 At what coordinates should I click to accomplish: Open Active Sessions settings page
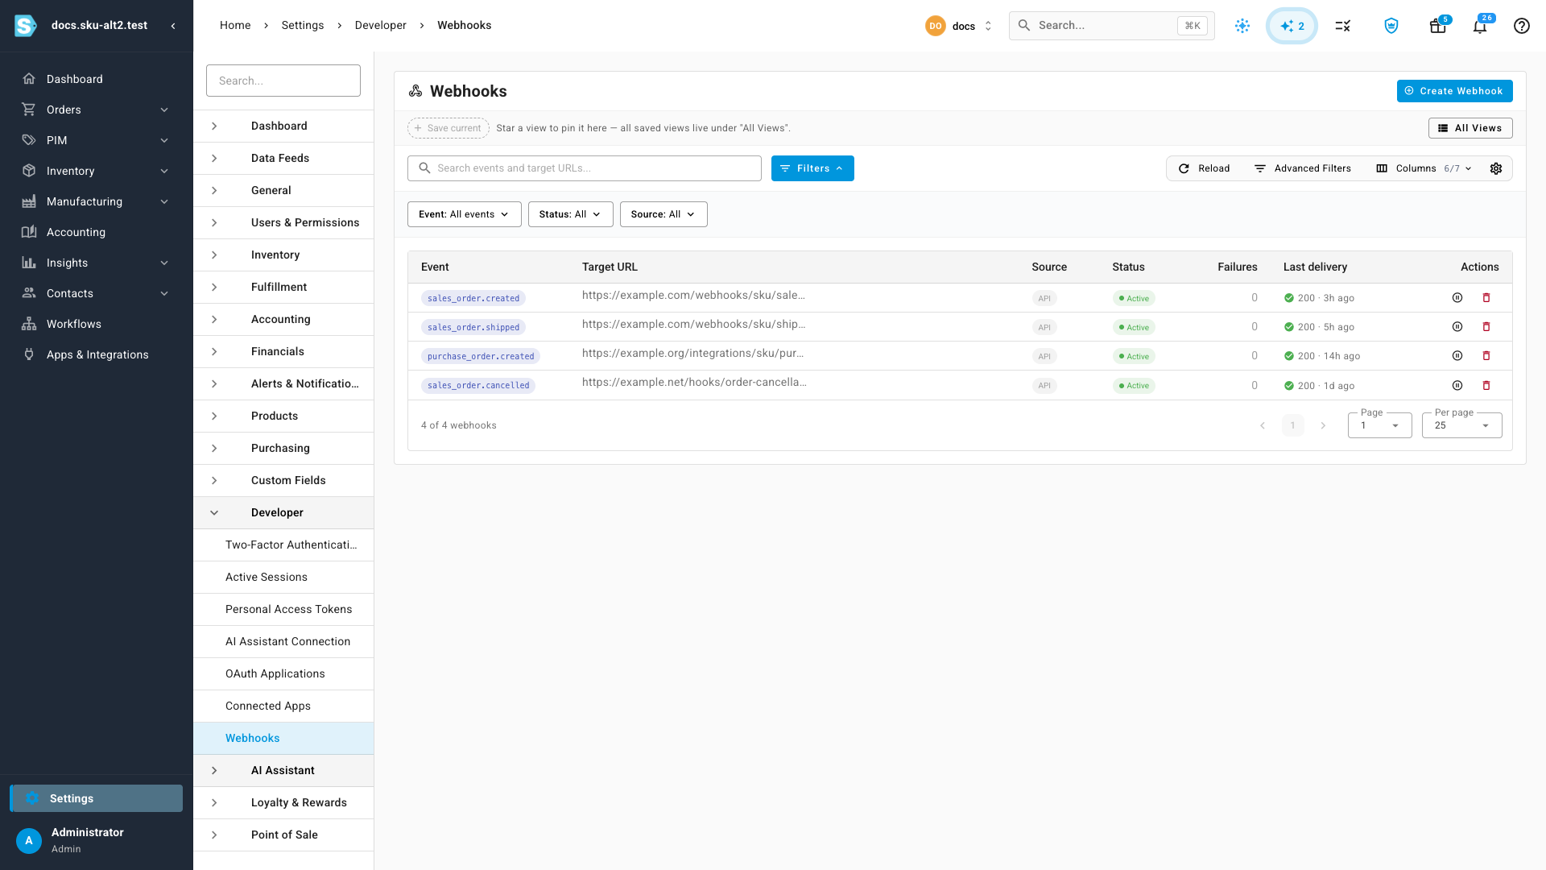click(283, 577)
